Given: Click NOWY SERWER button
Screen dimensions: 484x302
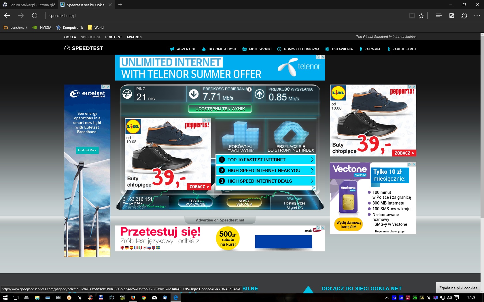Looking at the screenshot, I should coord(244,203).
